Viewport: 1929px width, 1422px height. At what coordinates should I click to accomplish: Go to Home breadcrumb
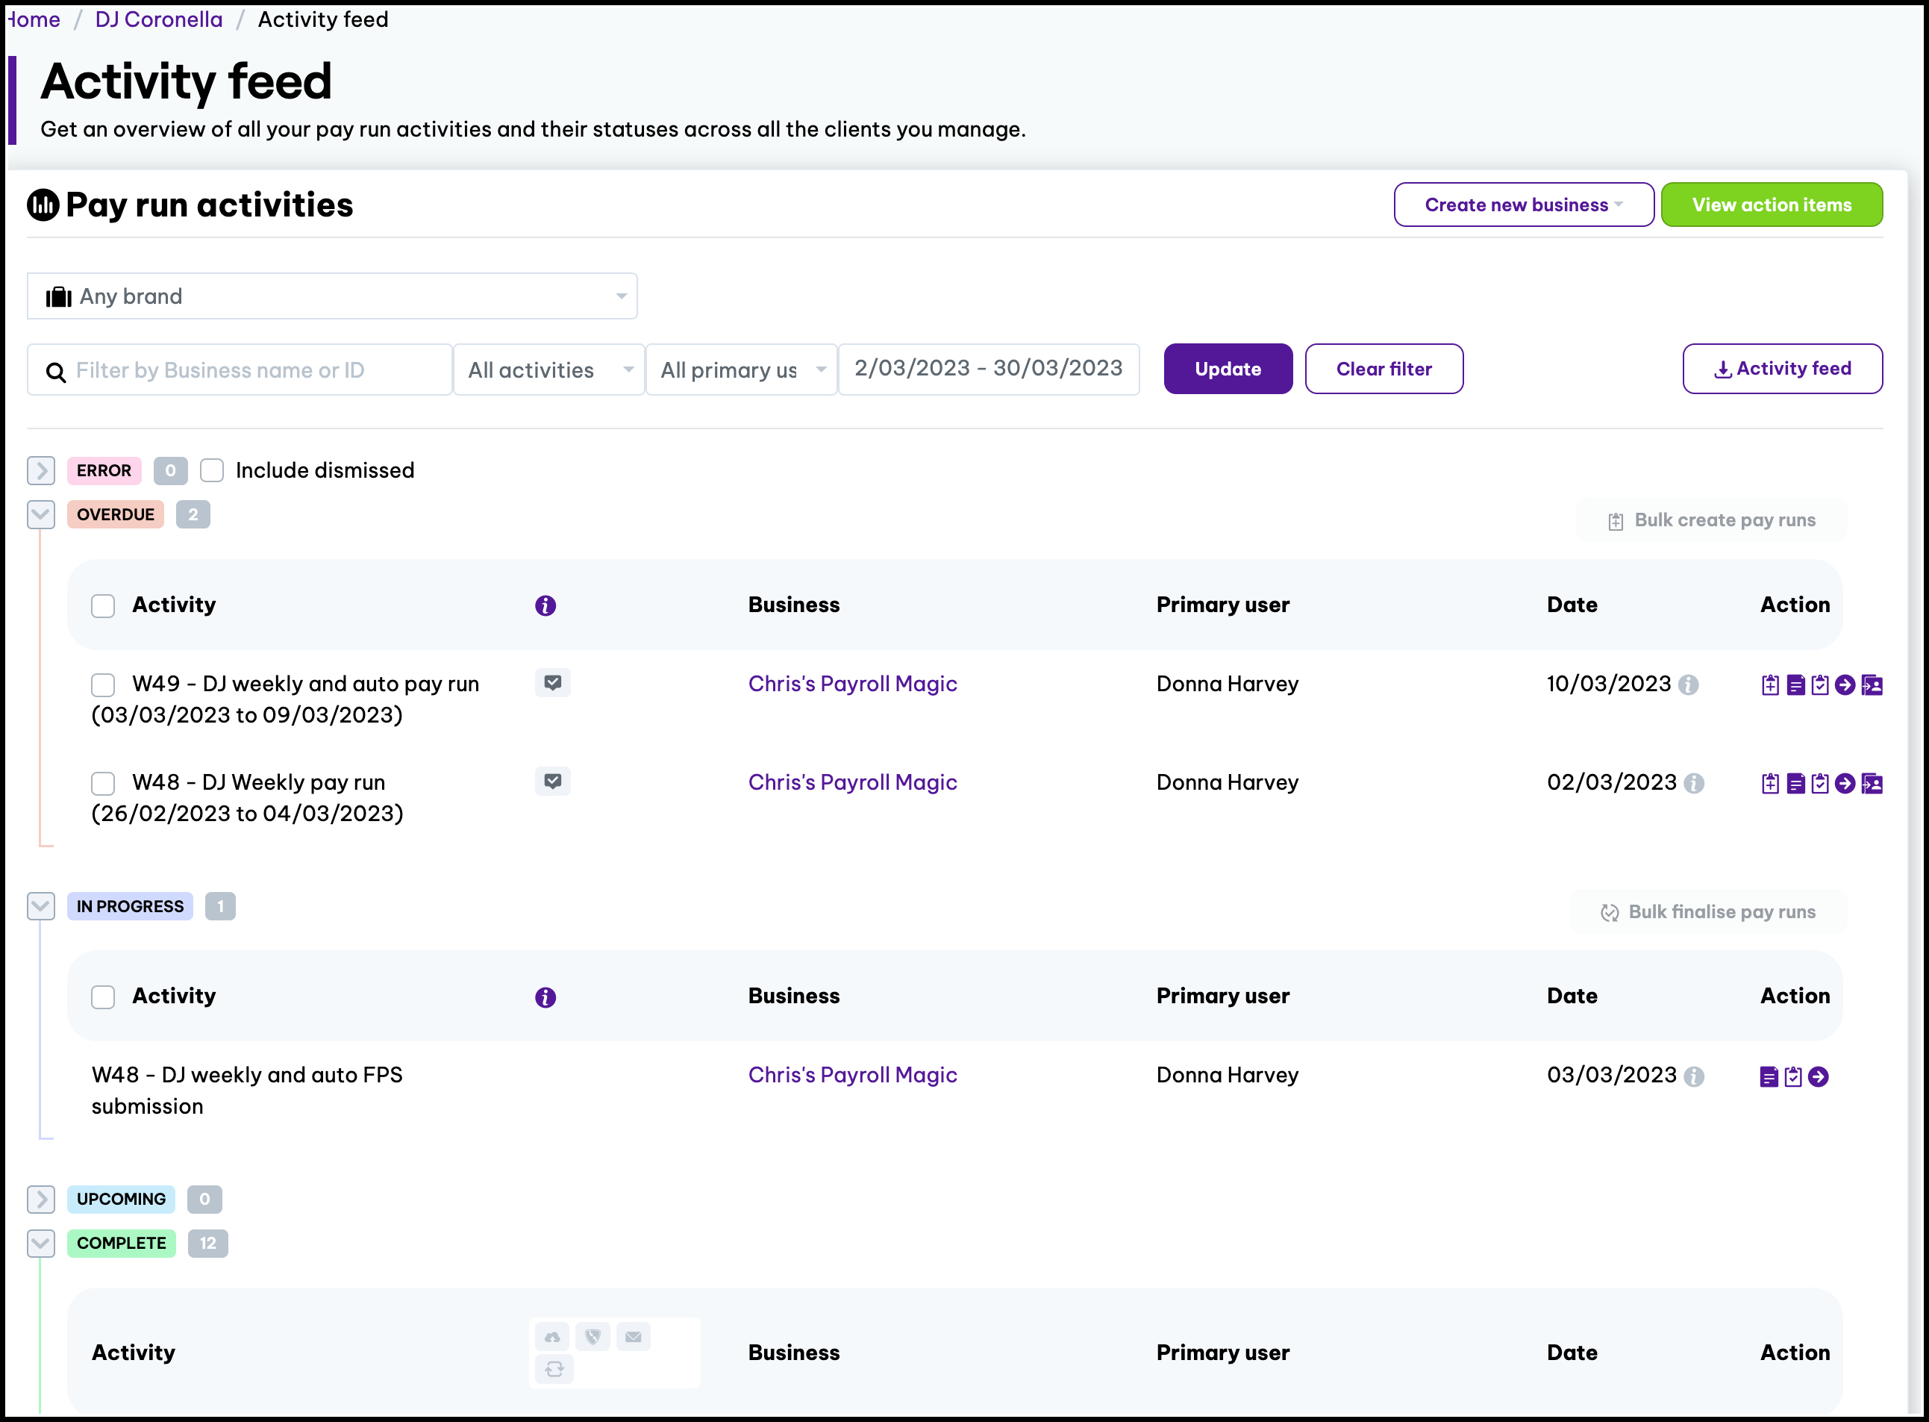point(33,19)
